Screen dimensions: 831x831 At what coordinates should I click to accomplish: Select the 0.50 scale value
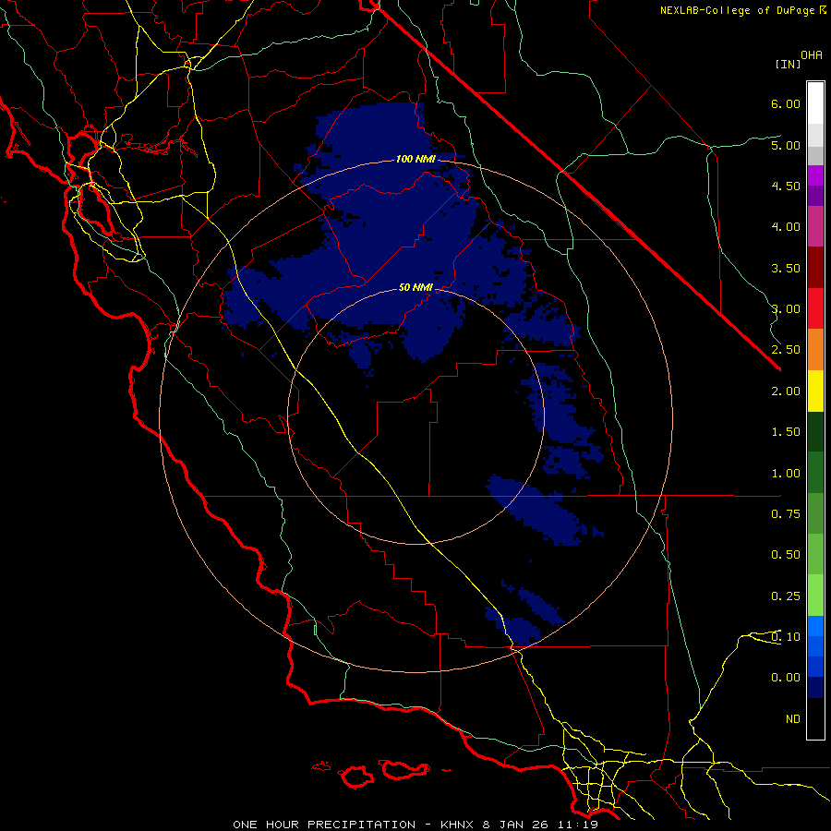[786, 555]
